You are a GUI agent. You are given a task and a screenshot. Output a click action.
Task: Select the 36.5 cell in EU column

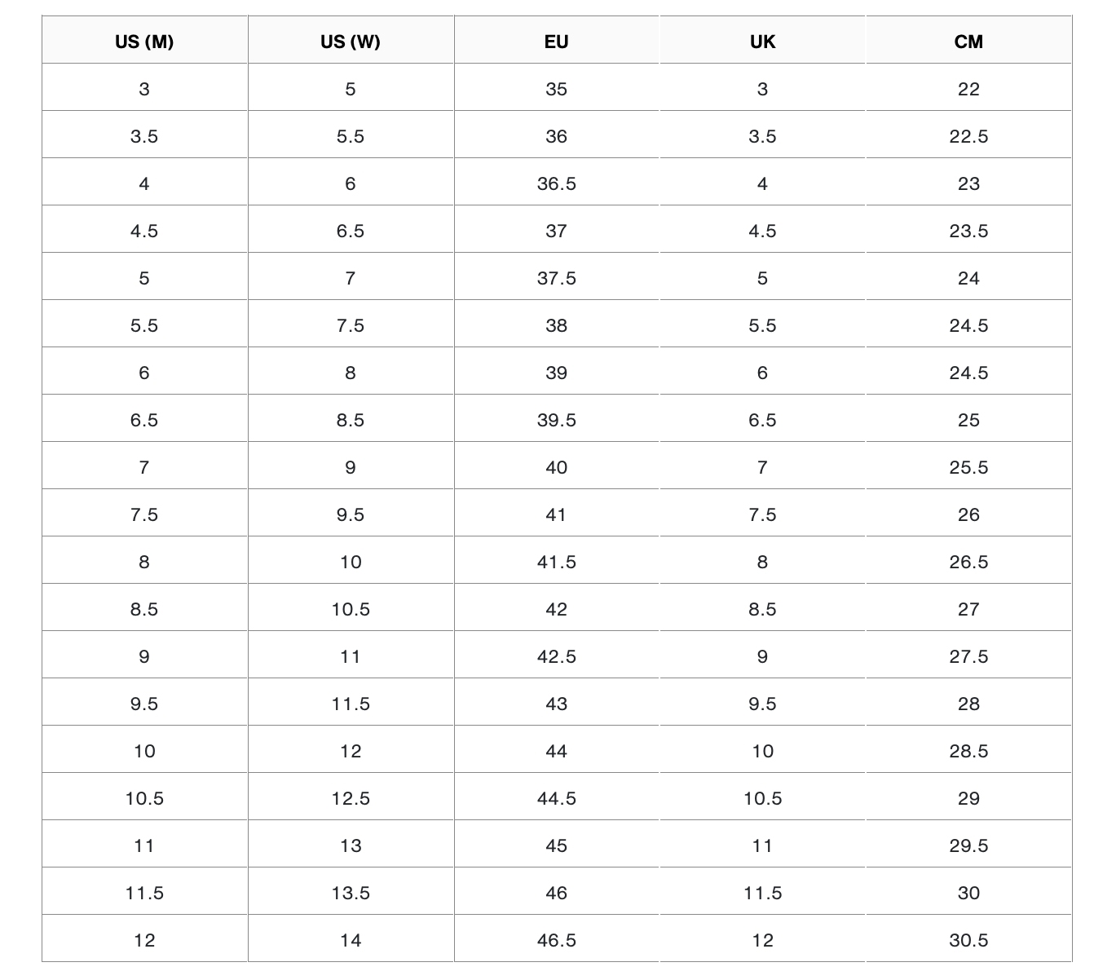click(x=556, y=183)
